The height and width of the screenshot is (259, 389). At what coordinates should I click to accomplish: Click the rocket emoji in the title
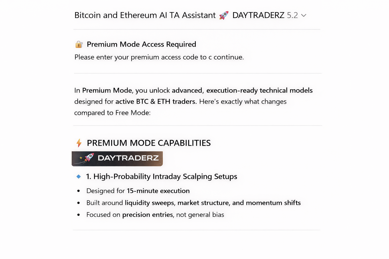point(223,15)
